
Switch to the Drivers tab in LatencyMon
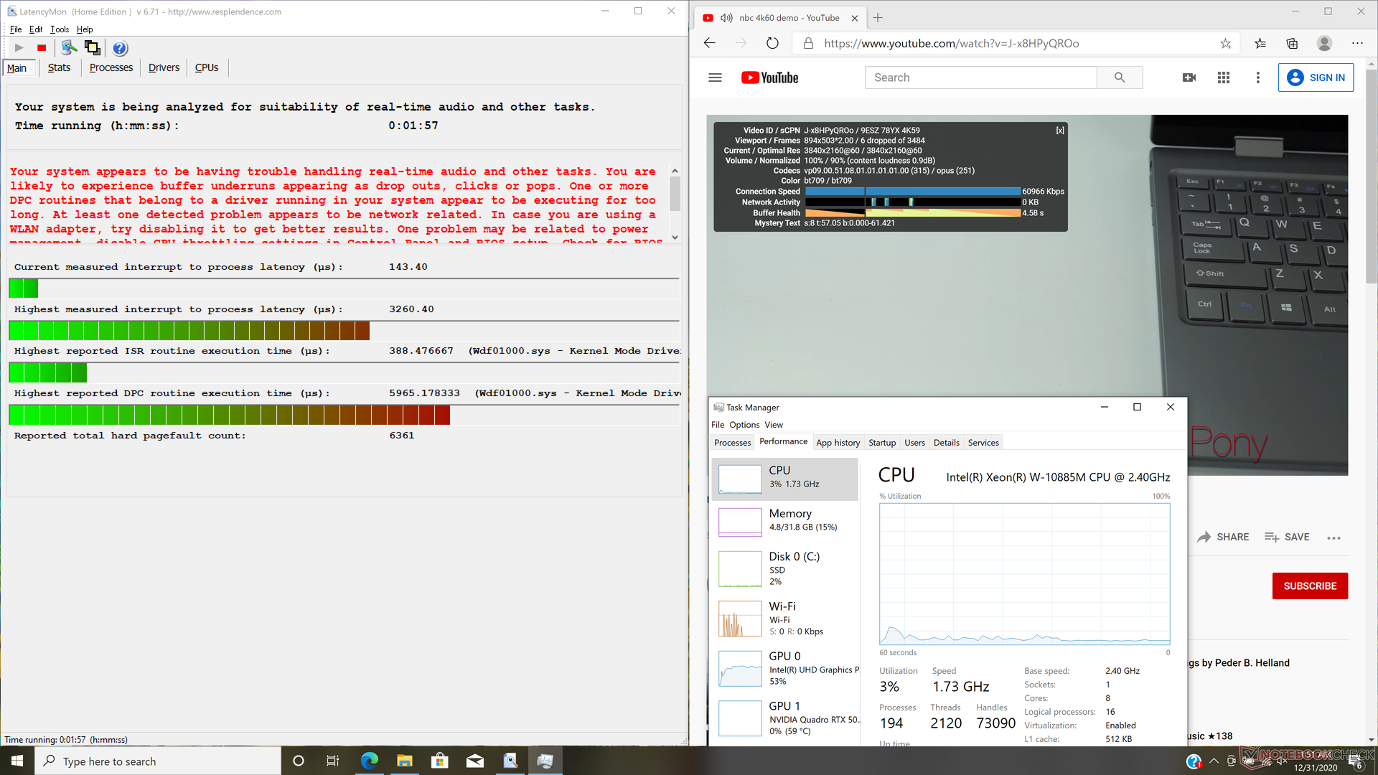(164, 67)
